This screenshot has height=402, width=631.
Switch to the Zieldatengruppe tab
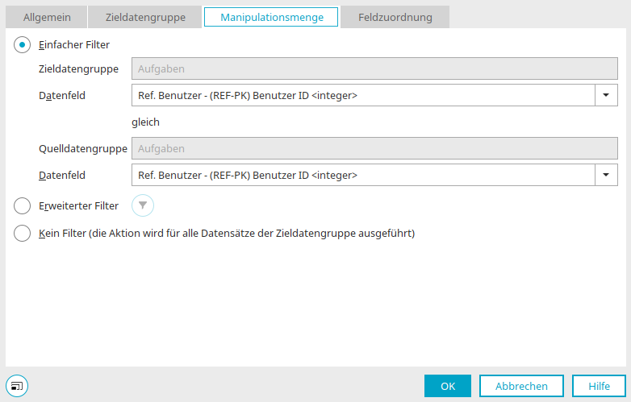point(145,17)
